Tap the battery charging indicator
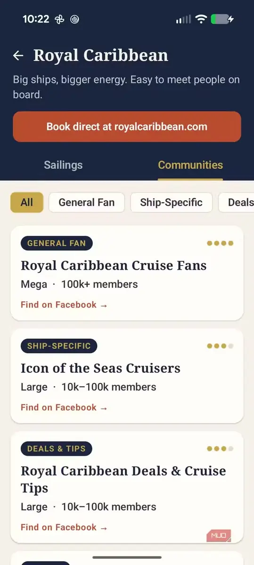Image resolution: width=254 pixels, height=565 pixels. tap(222, 19)
